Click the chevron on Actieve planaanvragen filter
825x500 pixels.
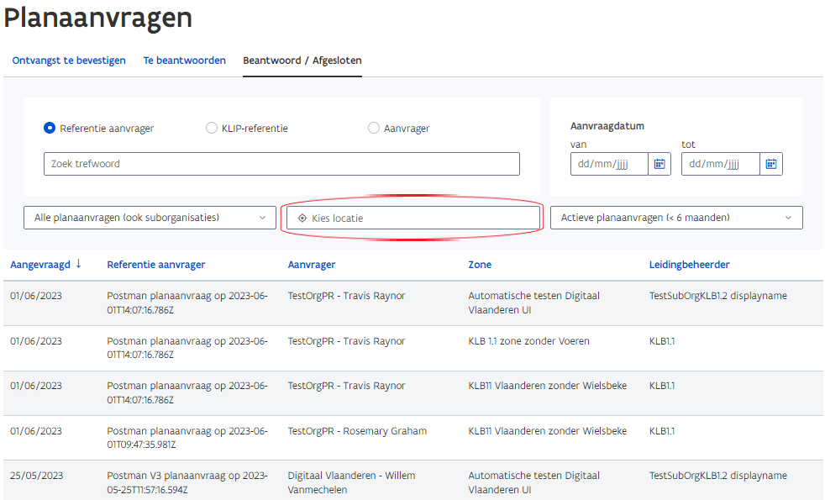789,217
